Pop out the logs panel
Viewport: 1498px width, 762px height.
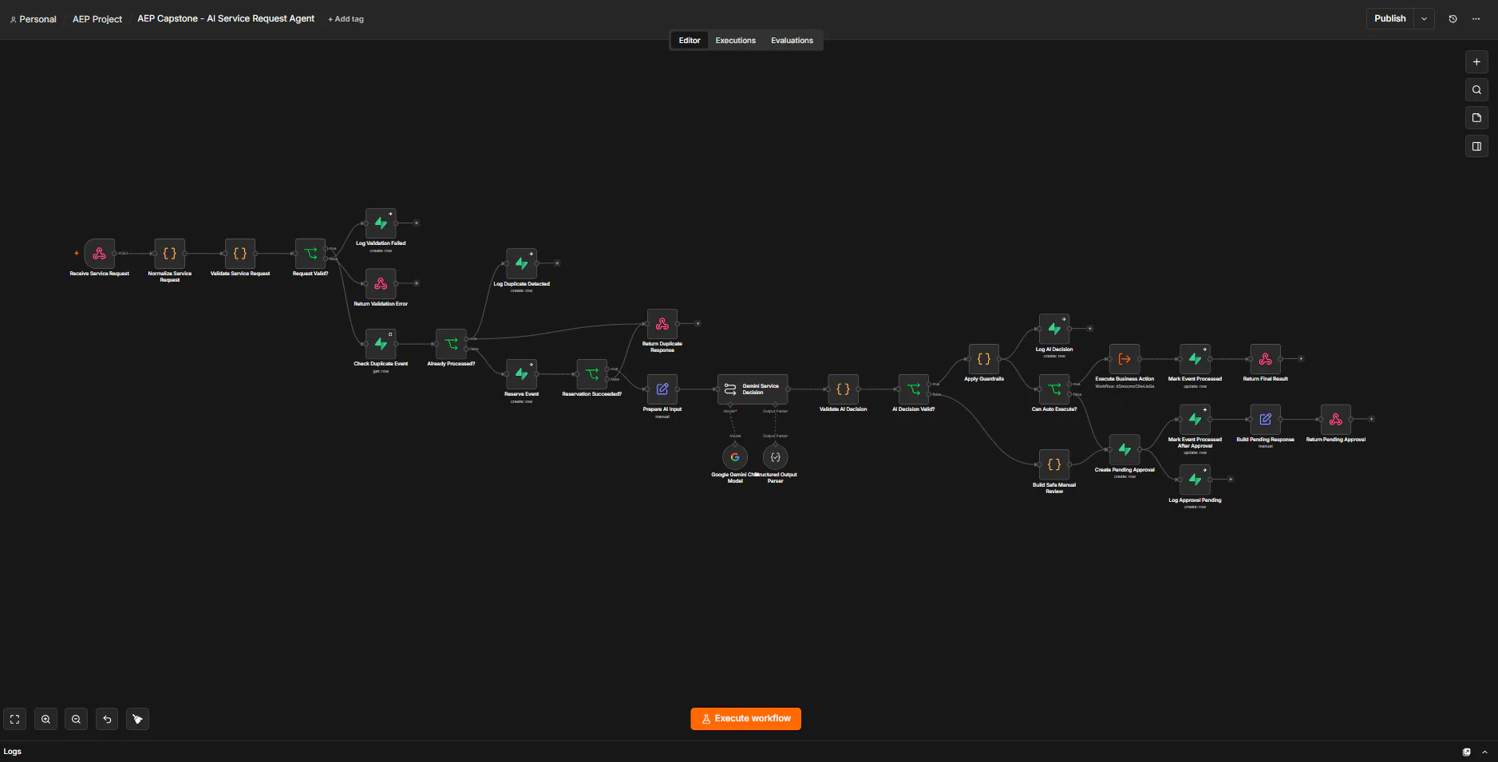(x=1466, y=752)
